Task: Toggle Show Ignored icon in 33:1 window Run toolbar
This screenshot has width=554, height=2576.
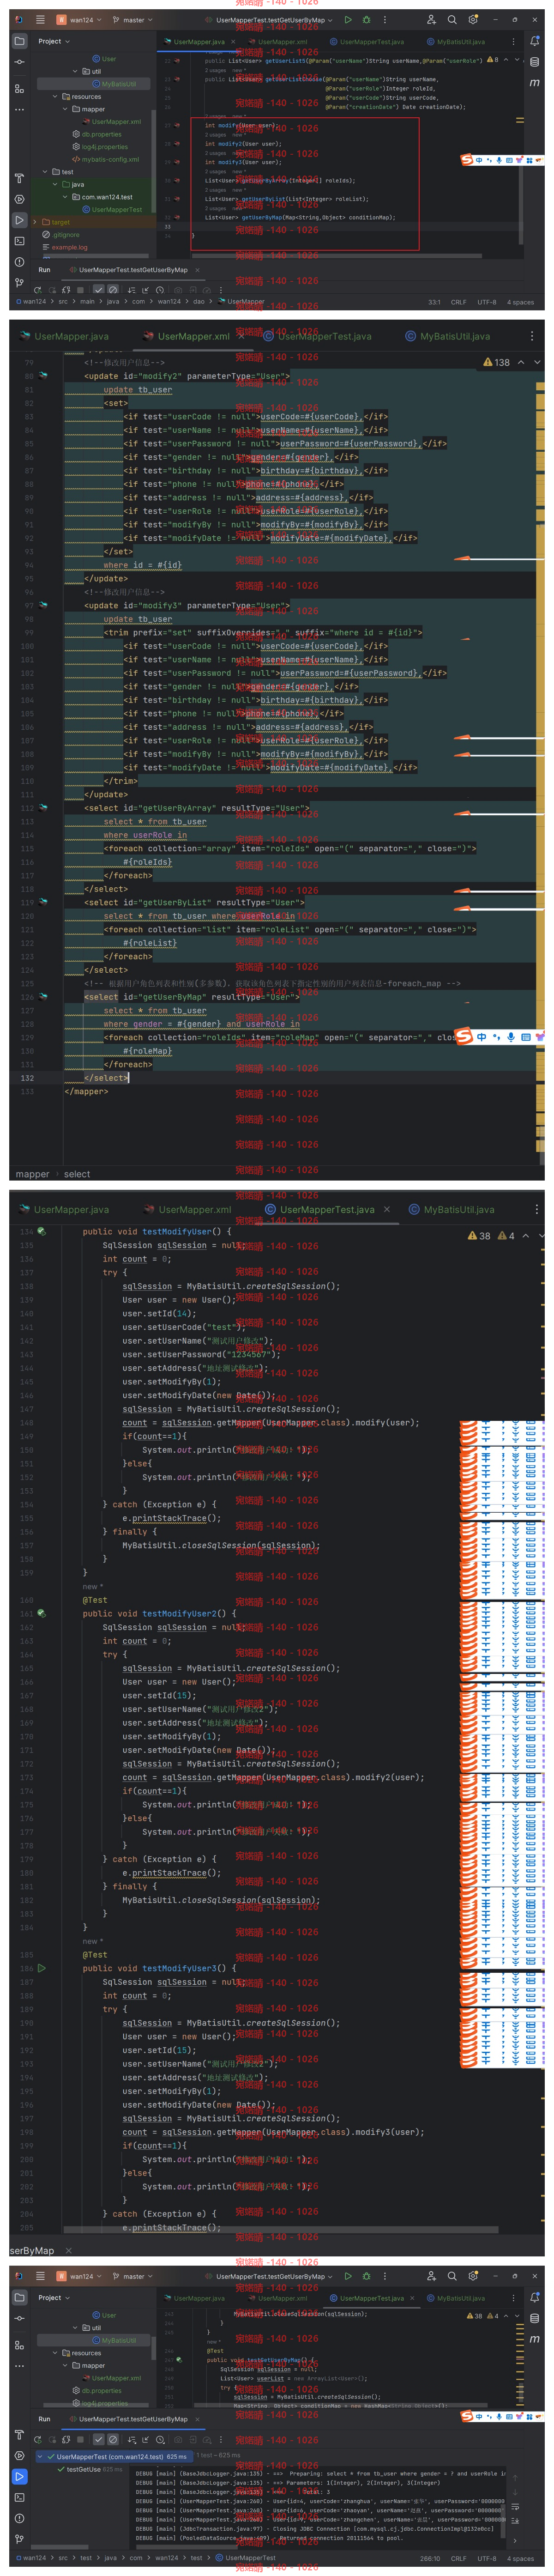Action: pos(112,290)
